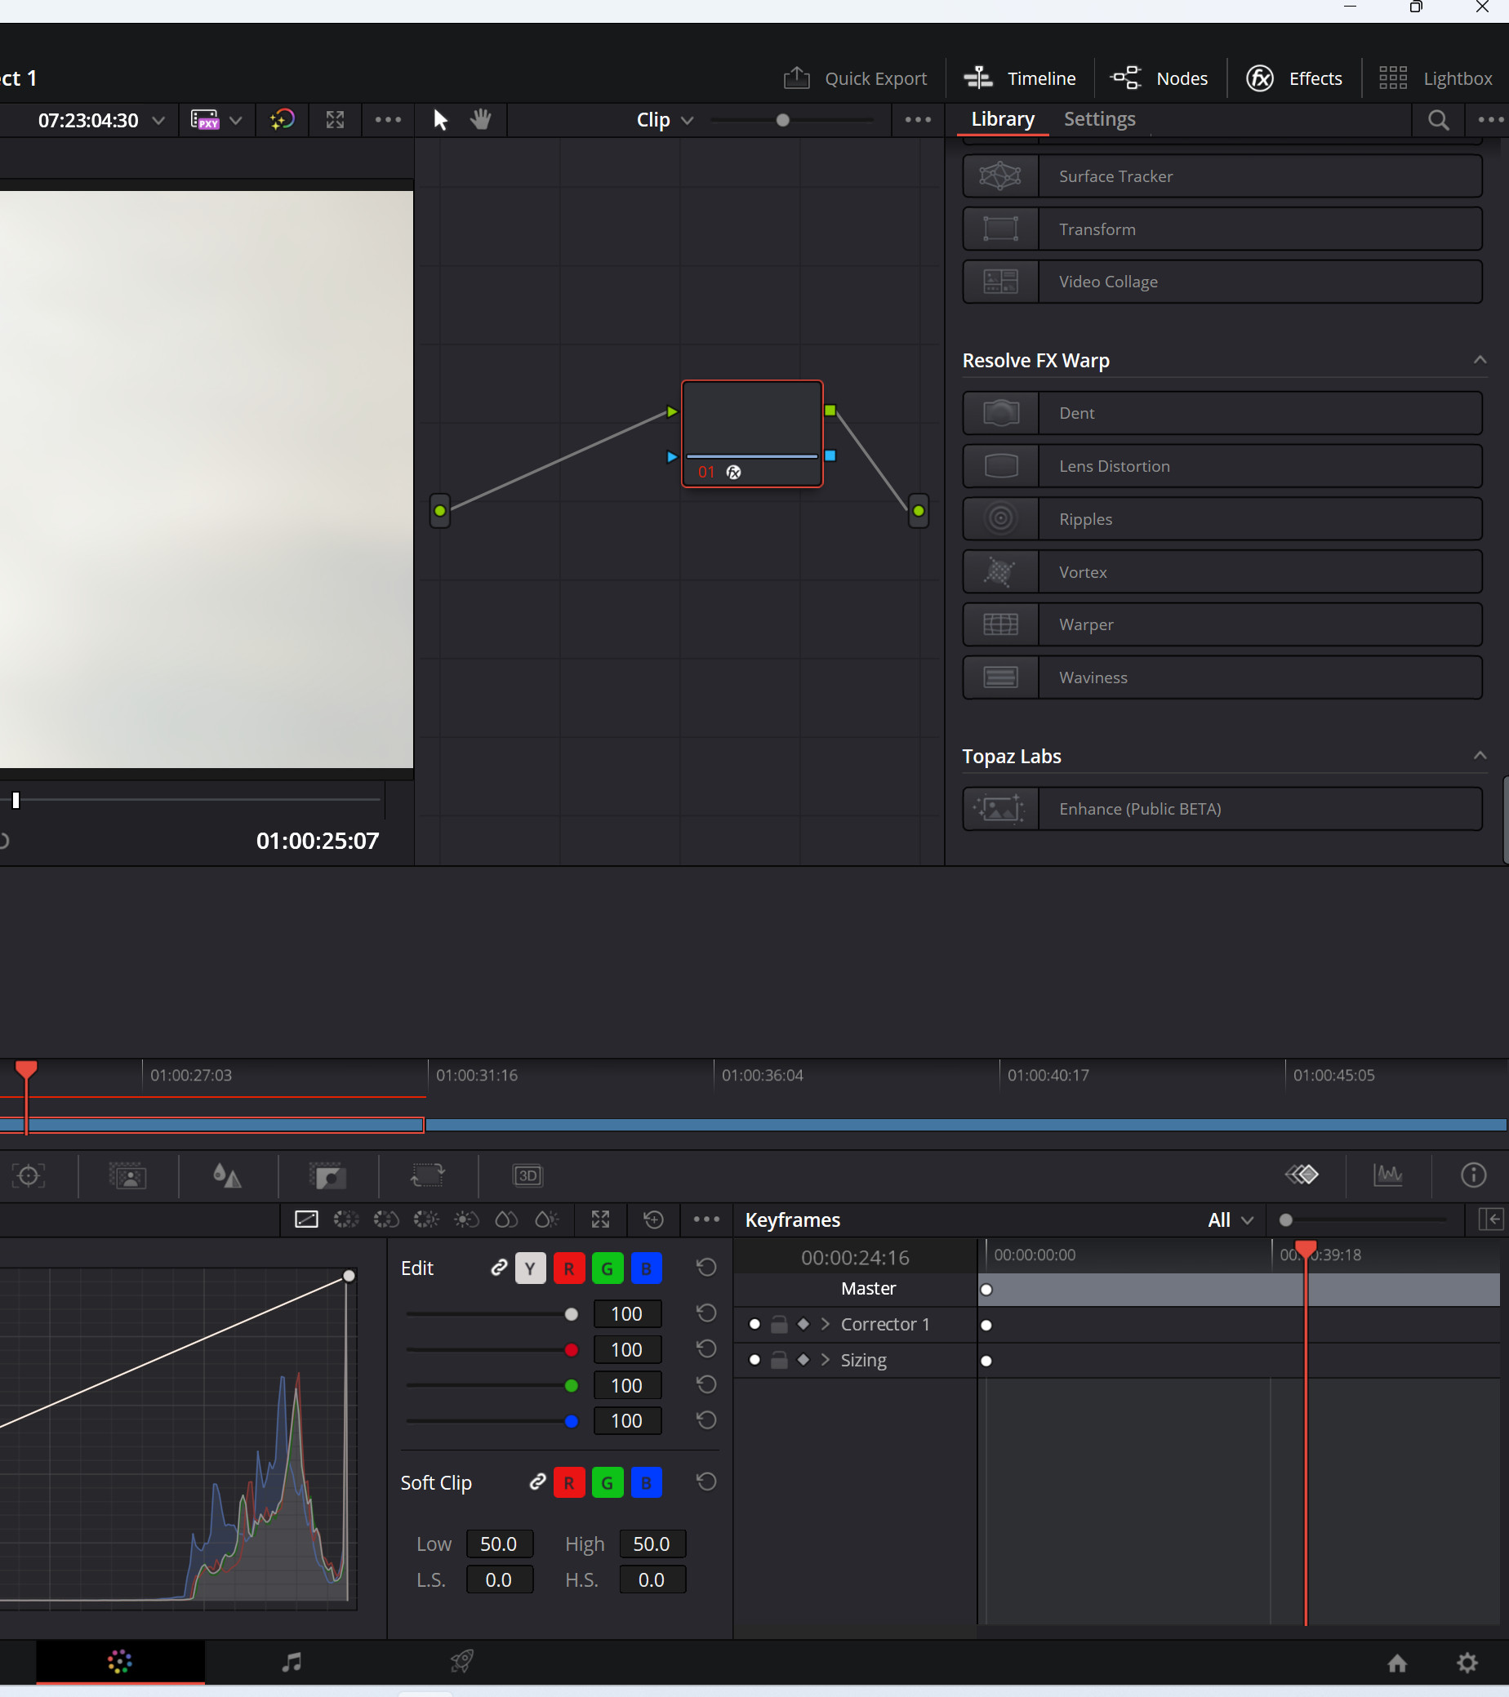Image resolution: width=1509 pixels, height=1697 pixels.
Task: Open the Sizing palette icon
Action: tap(428, 1175)
